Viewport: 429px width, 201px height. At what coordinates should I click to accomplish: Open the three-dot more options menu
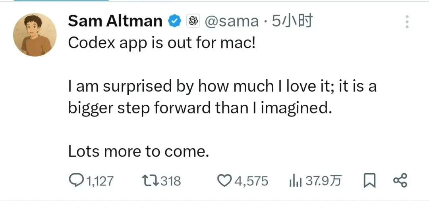coord(407,22)
